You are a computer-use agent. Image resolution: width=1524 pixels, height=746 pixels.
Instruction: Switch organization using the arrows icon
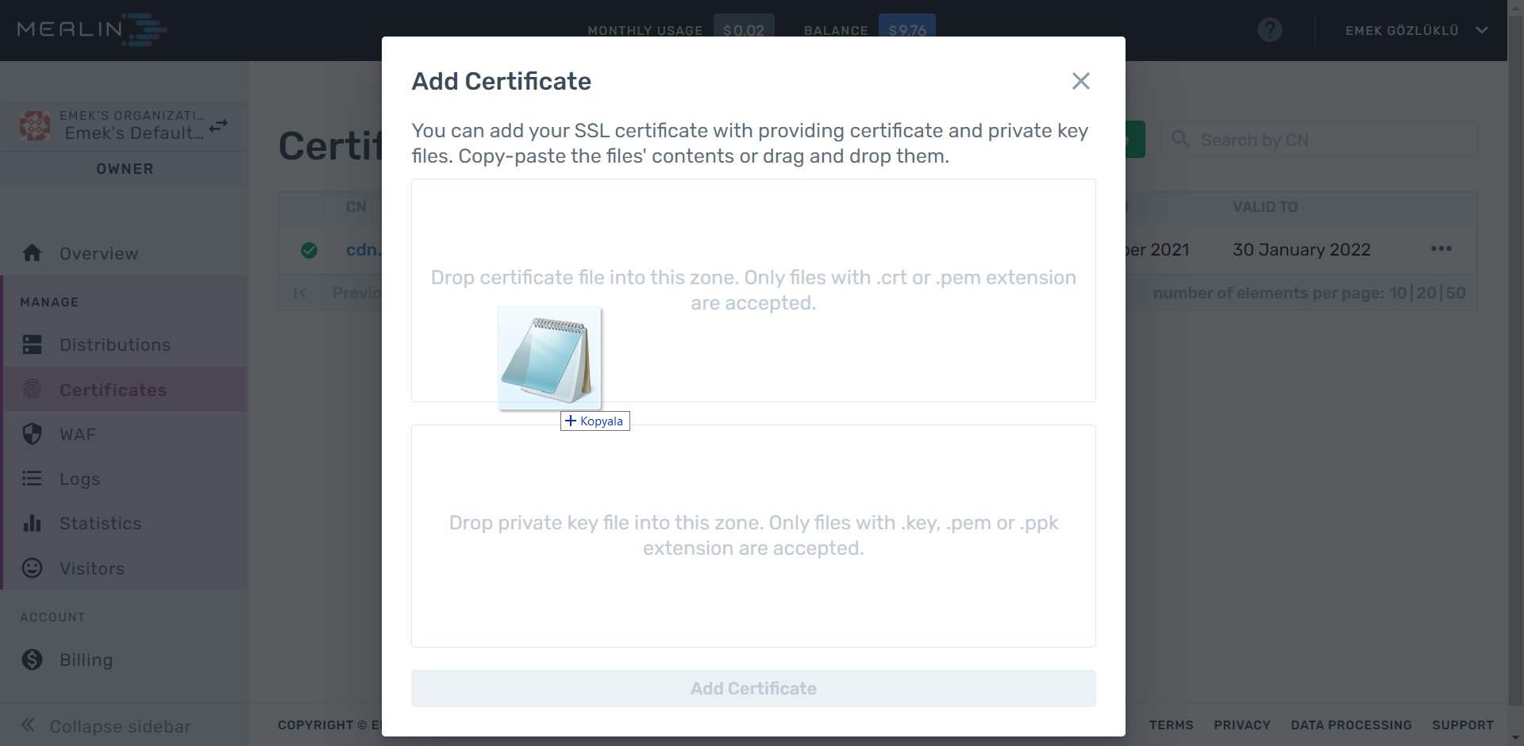[x=218, y=125]
